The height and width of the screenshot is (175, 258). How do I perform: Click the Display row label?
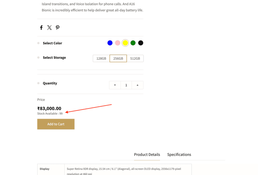tap(45, 169)
